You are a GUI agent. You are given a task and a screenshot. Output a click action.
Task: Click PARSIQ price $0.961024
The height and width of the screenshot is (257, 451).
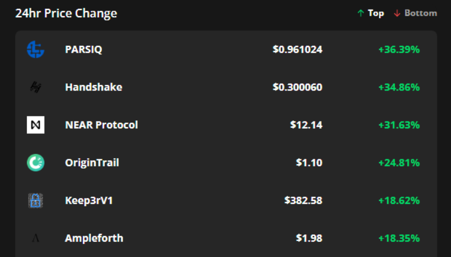click(297, 50)
